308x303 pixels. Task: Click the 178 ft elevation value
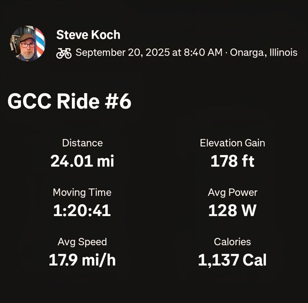(232, 161)
